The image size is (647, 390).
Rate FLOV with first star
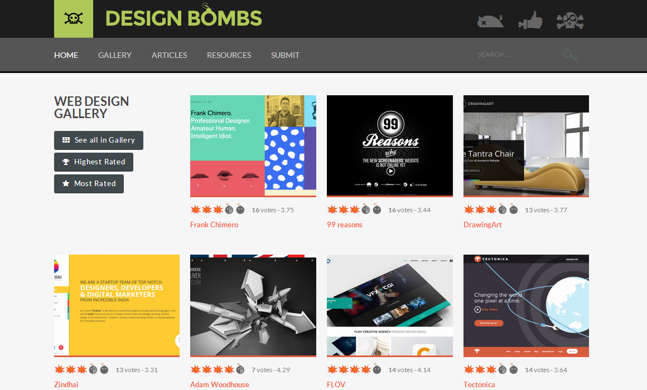coord(332,369)
